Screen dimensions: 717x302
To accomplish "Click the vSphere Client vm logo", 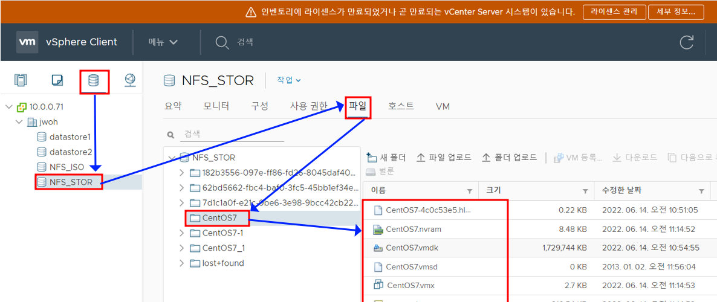I will click(x=27, y=42).
